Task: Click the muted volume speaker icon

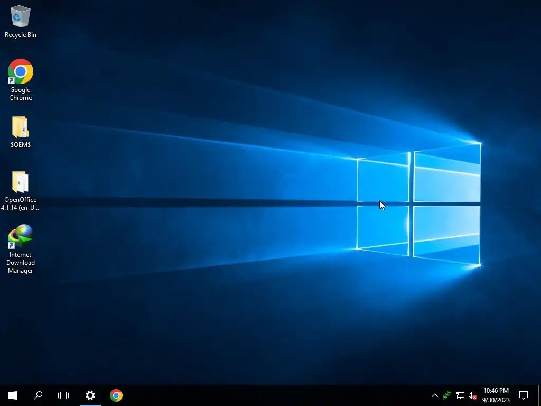Action: pos(472,395)
